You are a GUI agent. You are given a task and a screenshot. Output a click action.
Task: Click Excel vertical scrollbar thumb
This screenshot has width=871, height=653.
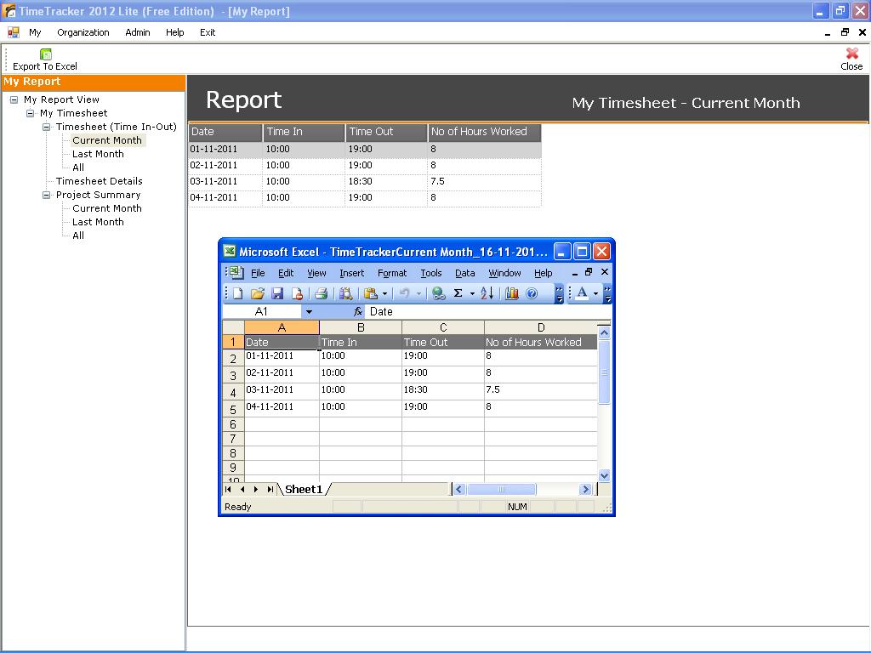605,372
